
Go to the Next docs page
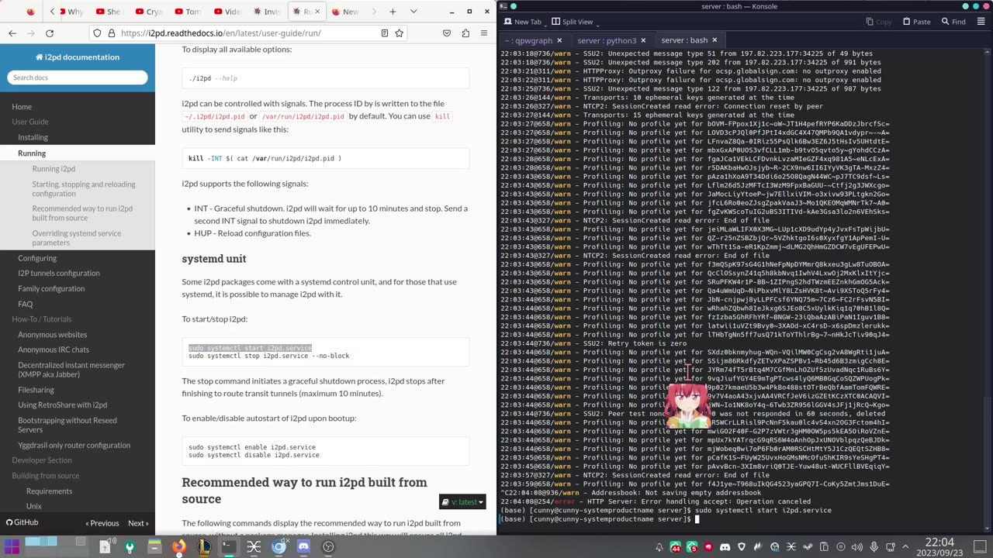pos(138,523)
